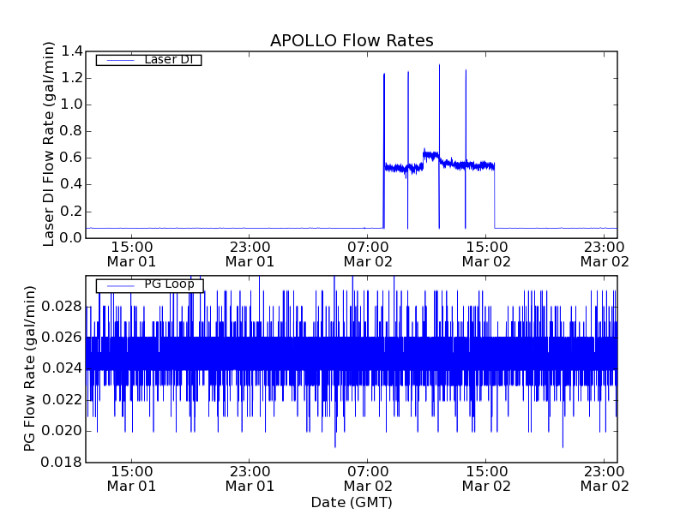Click the "Date (GMT)" x-axis label
This screenshot has width=686, height=514.
click(352, 503)
